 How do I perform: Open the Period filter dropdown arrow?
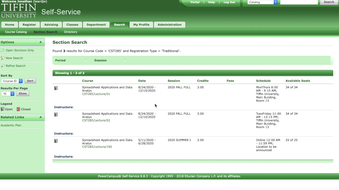click(x=86, y=60)
